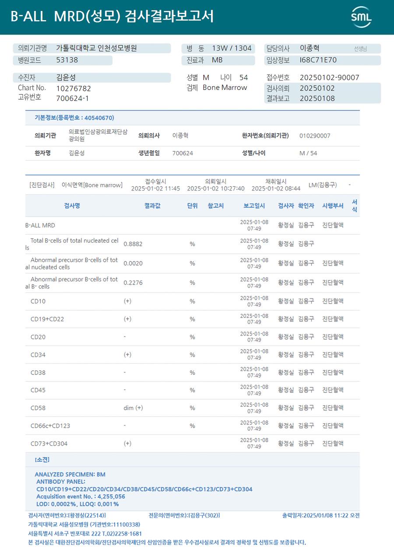Click the '보고일시' column header
The height and width of the screenshot is (557, 394).
coord(254,206)
